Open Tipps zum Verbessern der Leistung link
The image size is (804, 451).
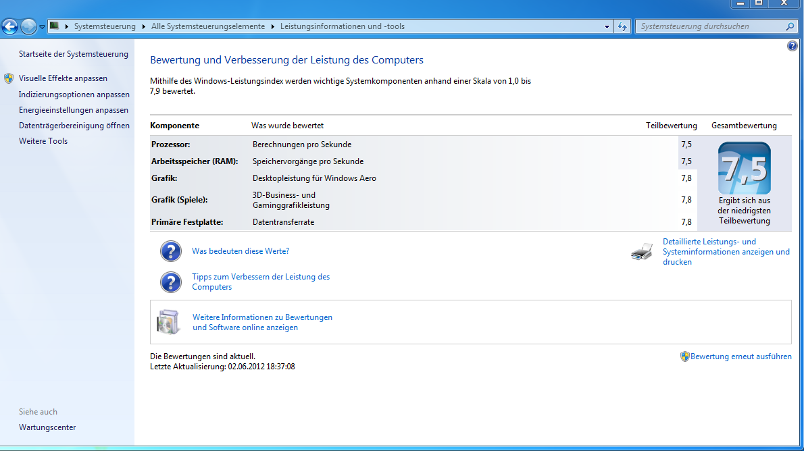(261, 282)
